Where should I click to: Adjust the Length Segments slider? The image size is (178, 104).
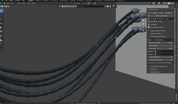(x=160, y=57)
